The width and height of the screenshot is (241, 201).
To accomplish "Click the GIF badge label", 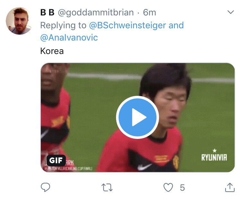I will (56, 160).
